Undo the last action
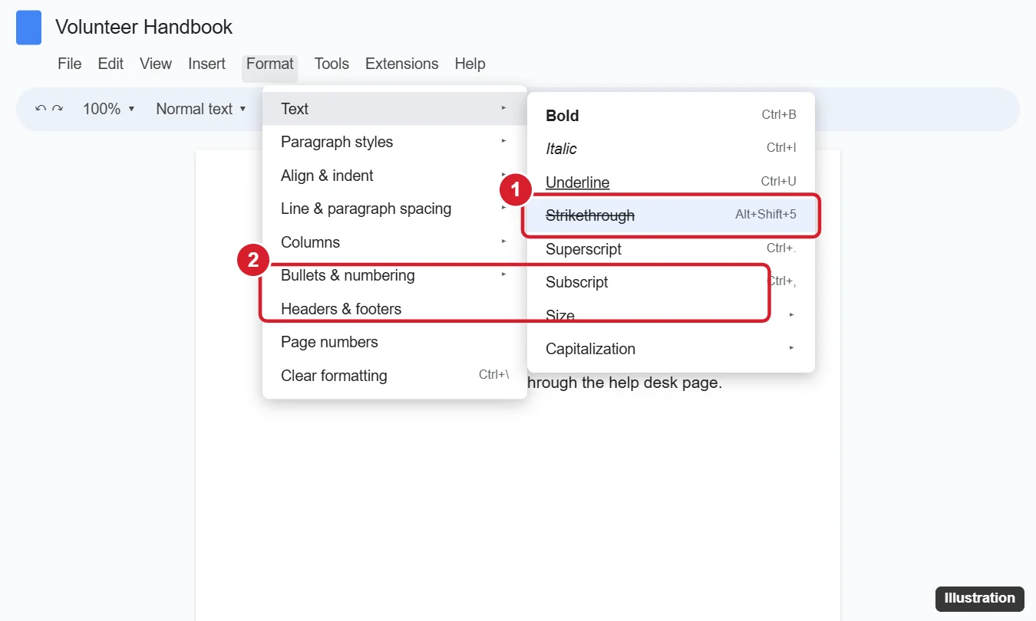Image resolution: width=1036 pixels, height=621 pixels. [41, 109]
